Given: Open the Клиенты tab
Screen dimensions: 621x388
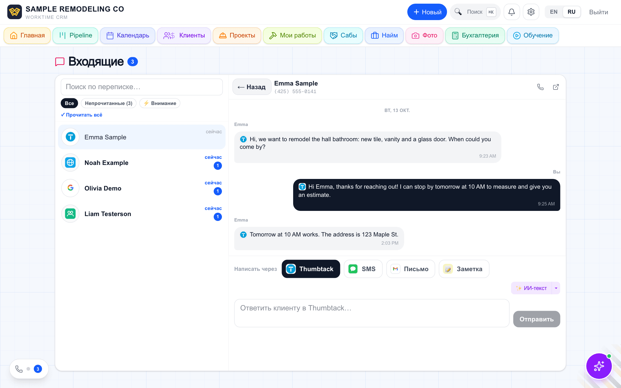Looking at the screenshot, I should point(184,36).
